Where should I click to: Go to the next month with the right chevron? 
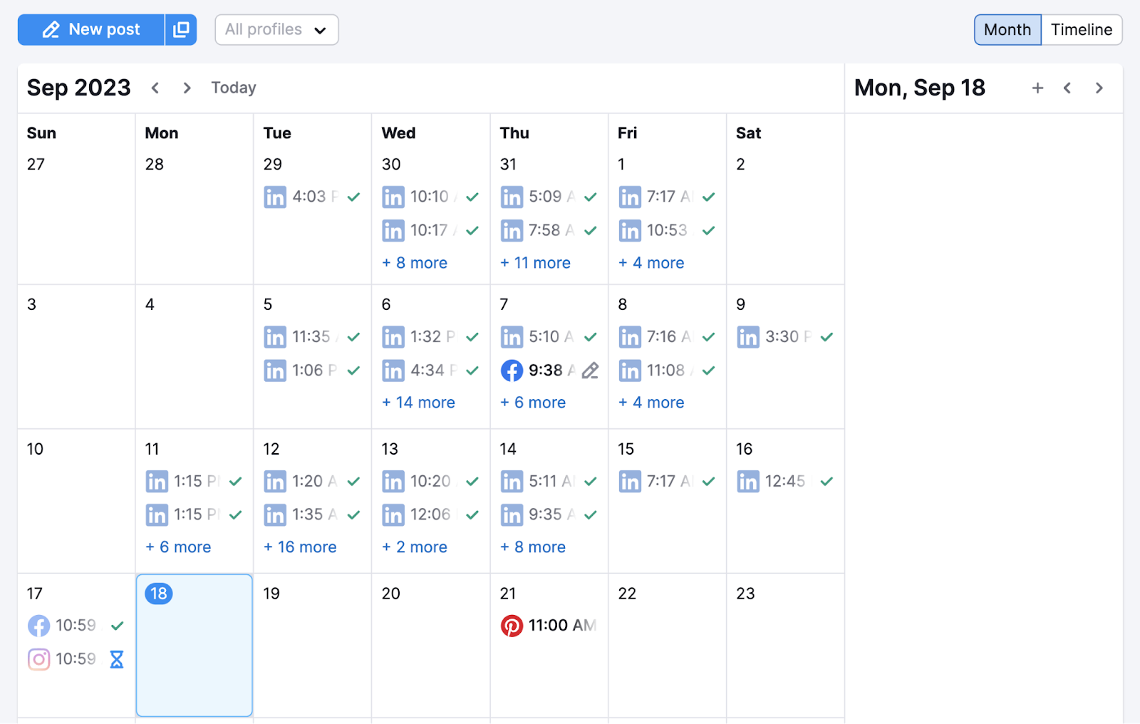tap(186, 87)
